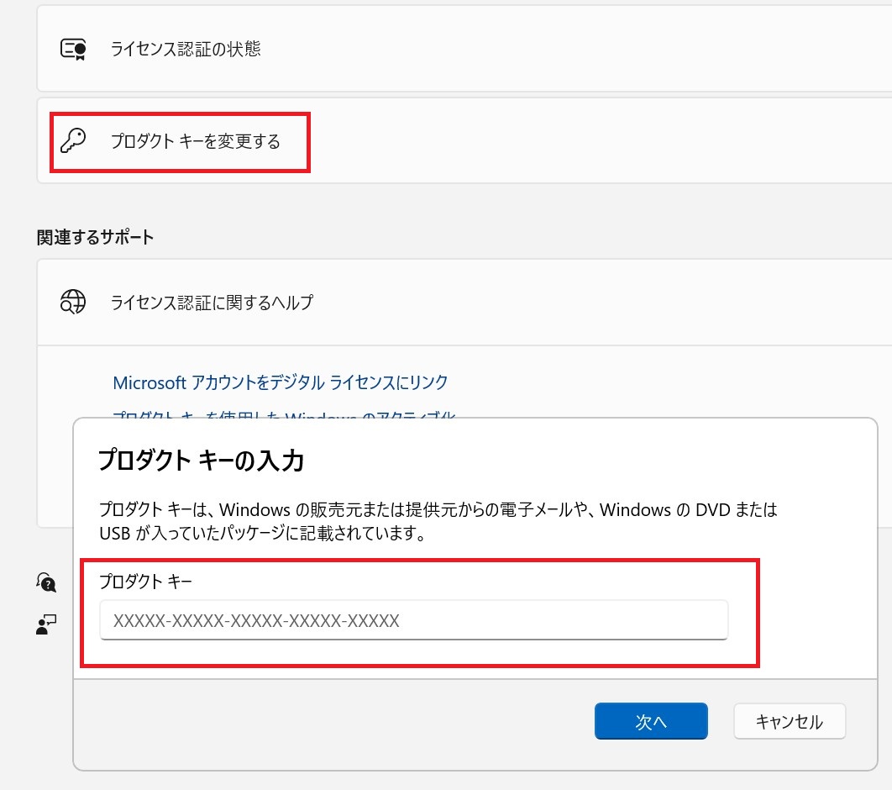
Task: Click the blank space right of ライセンス認証の状態
Action: point(588,49)
